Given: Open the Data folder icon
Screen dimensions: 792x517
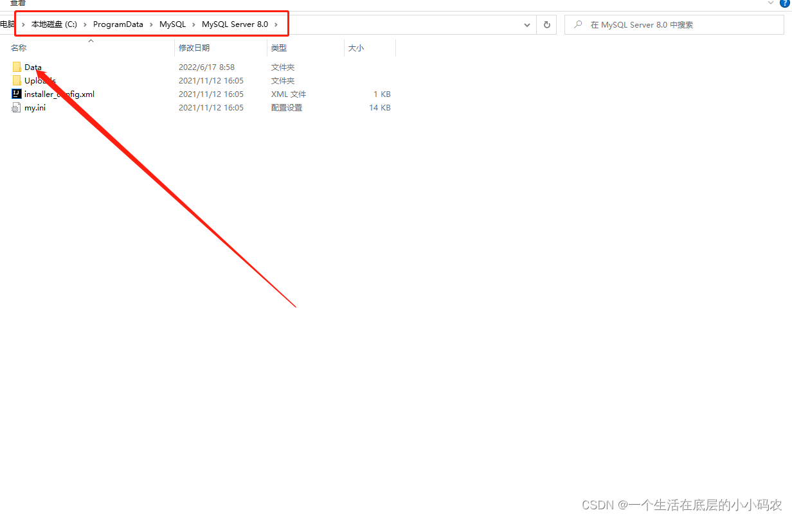Looking at the screenshot, I should click(x=17, y=67).
